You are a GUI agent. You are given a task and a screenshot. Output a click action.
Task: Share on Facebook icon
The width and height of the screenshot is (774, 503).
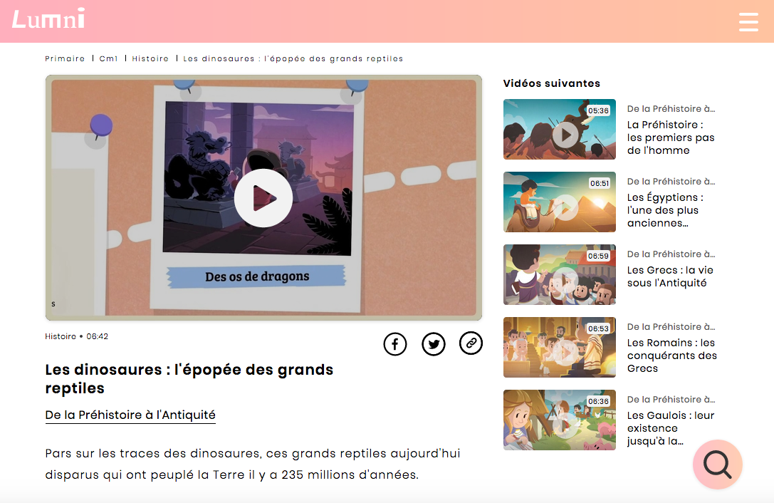[395, 344]
